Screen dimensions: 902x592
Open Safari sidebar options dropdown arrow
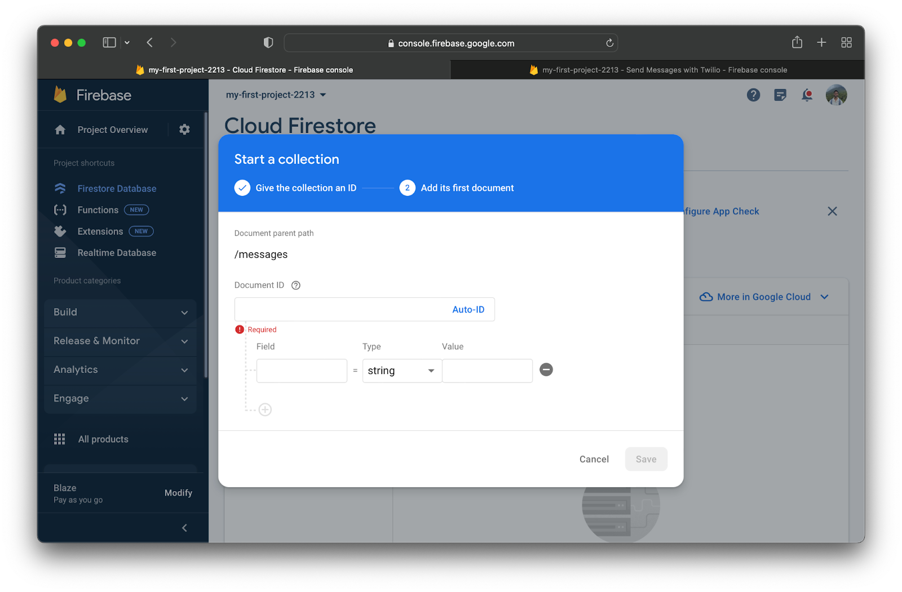click(127, 43)
